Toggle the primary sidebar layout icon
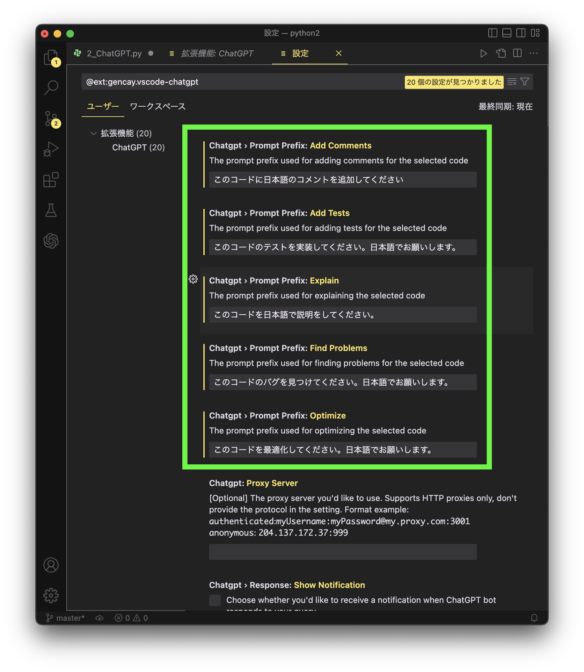 pyautogui.click(x=493, y=33)
